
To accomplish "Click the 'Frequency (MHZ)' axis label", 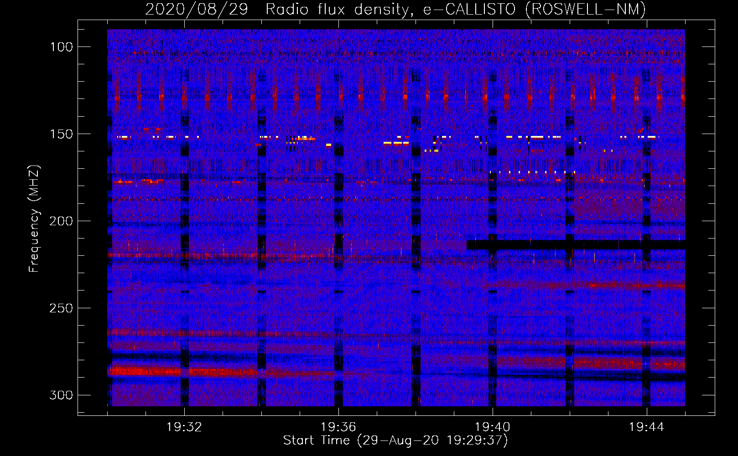I will point(34,218).
